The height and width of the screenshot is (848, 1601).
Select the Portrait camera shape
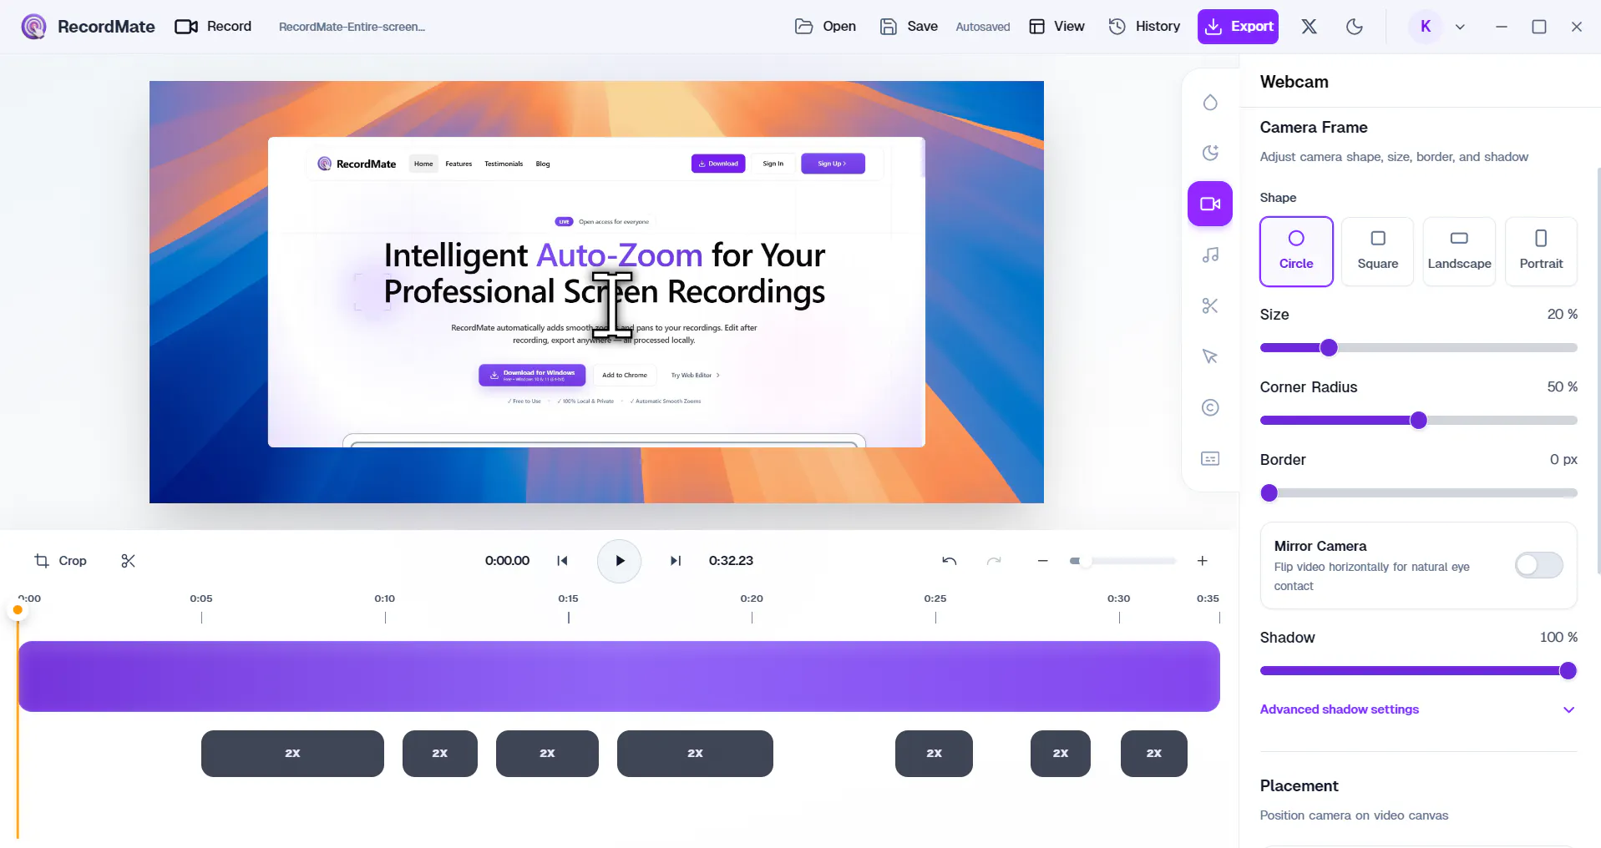1541,251
